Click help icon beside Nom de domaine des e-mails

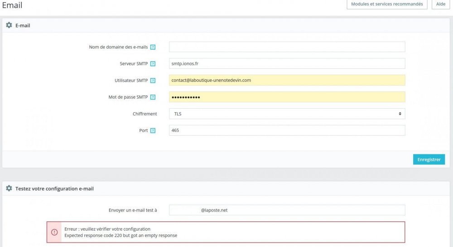[153, 47]
